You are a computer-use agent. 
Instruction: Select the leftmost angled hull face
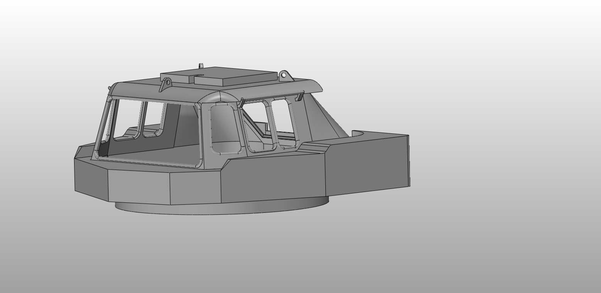coord(91,179)
